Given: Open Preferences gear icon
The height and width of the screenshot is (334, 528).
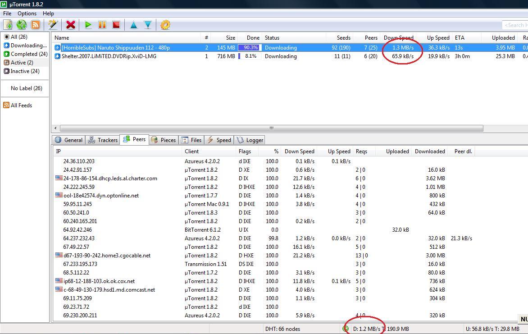Looking at the screenshot, I should [165, 25].
